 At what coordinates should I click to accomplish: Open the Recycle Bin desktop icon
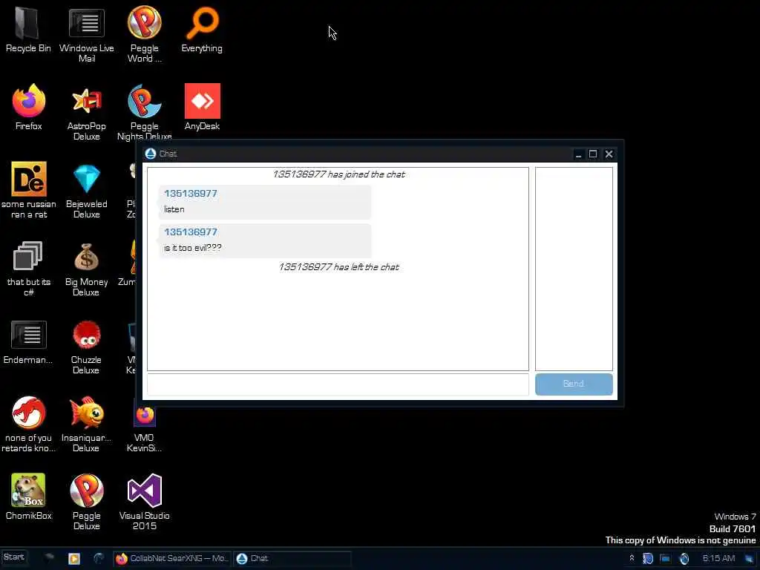[x=28, y=30]
